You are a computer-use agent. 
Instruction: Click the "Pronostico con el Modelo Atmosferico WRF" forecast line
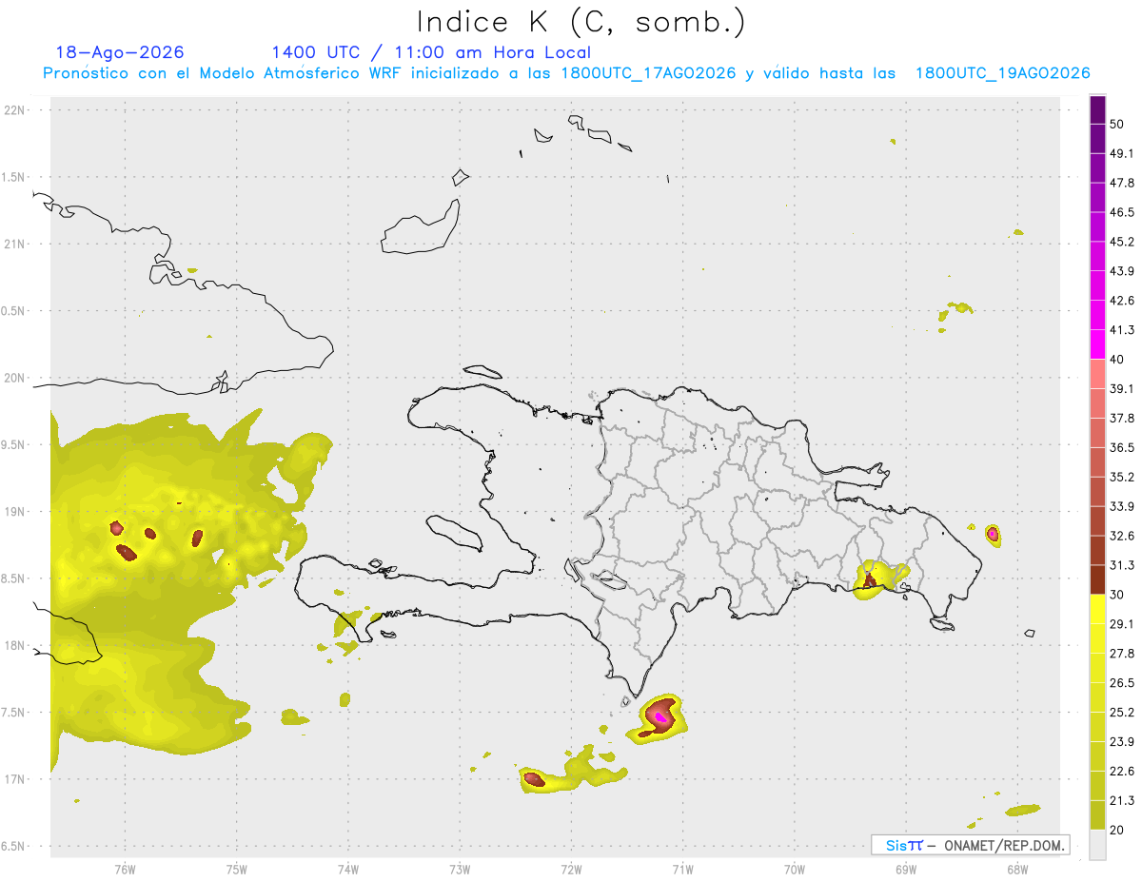click(x=566, y=73)
